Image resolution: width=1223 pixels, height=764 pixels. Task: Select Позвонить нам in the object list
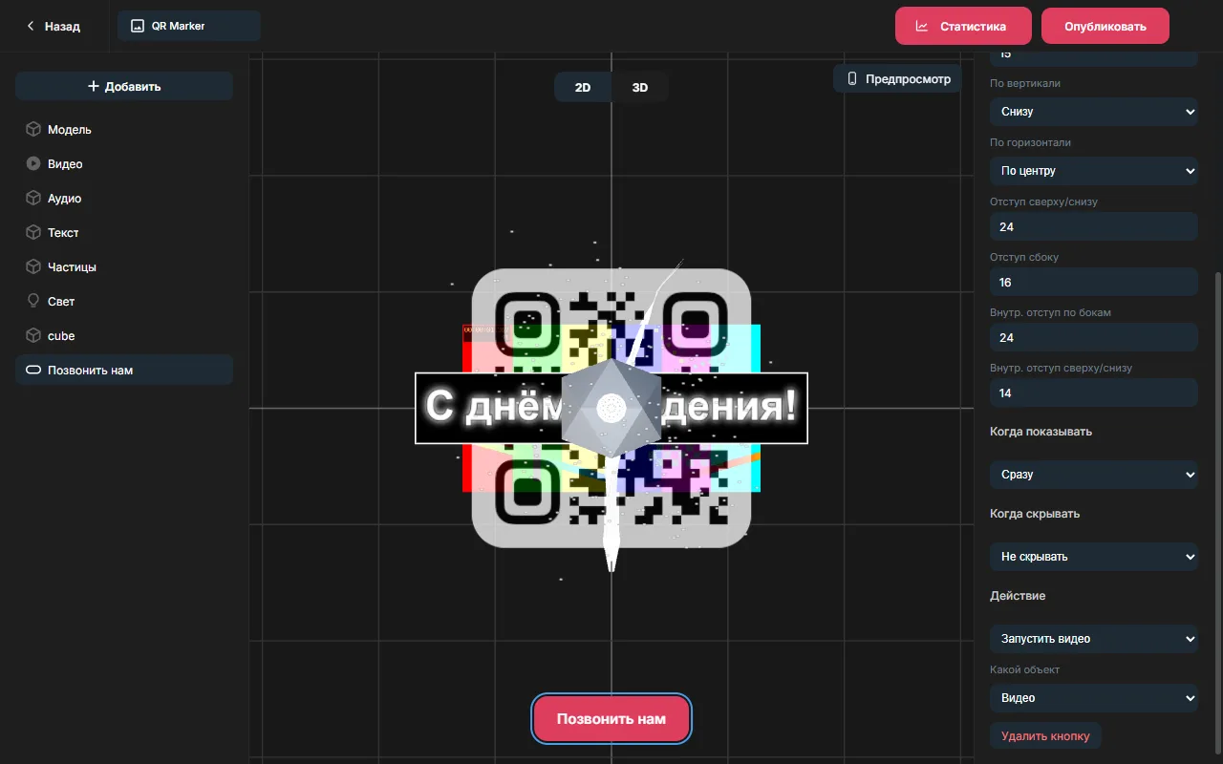[x=124, y=370]
